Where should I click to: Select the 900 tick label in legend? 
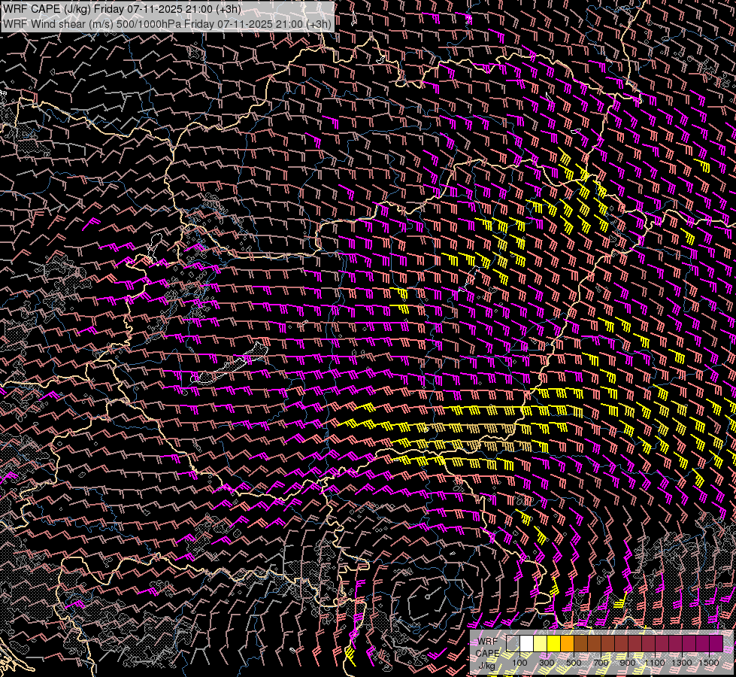pyautogui.click(x=628, y=663)
